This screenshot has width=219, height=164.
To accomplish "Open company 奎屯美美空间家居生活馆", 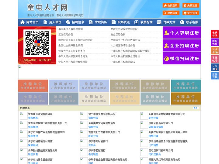I will 102,123.
